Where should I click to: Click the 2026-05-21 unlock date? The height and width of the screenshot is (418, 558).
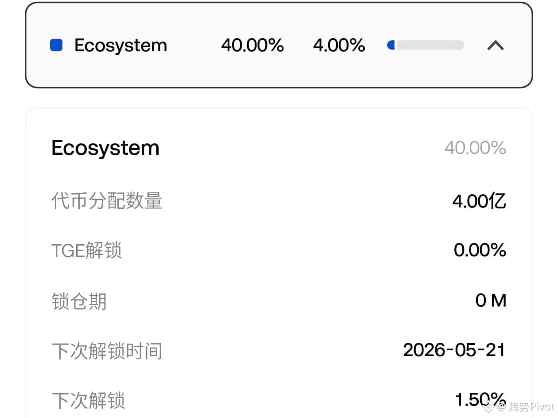pos(454,350)
